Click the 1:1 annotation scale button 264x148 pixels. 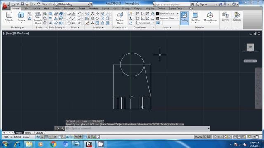click(218, 137)
